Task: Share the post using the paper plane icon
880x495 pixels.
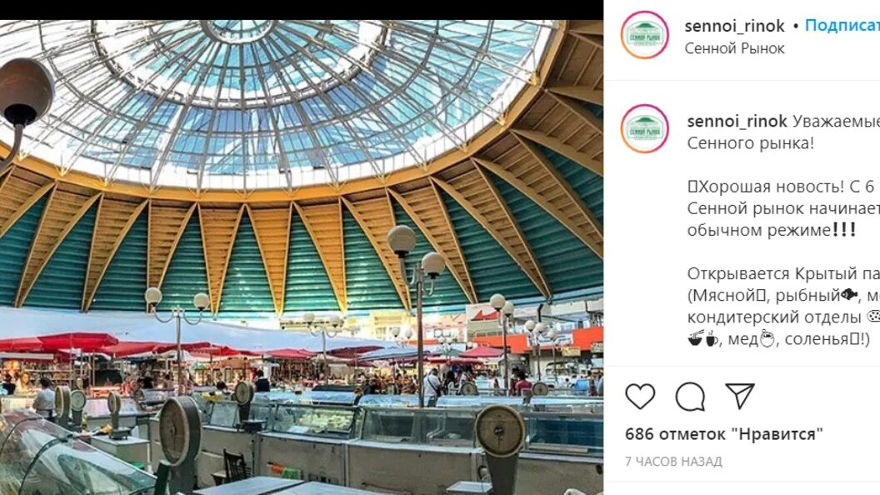Action: pos(740,396)
